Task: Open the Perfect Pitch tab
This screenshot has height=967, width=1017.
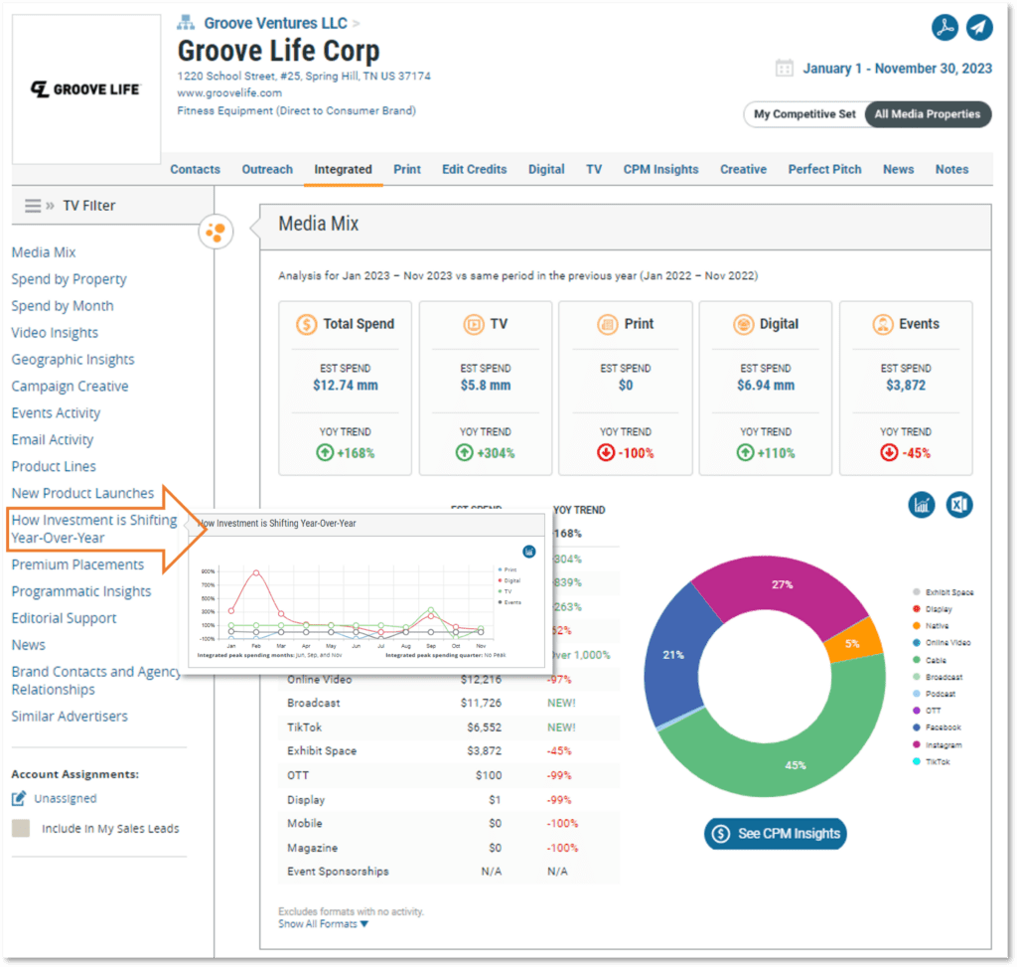Action: (824, 169)
